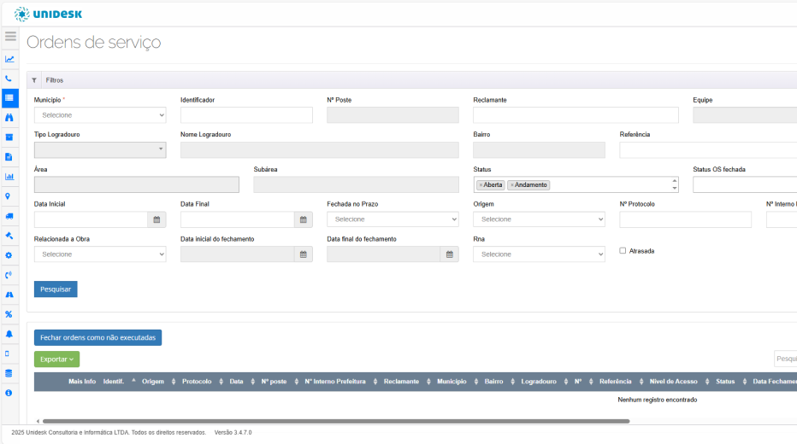The height and width of the screenshot is (444, 797).
Task: Click the horizontal table scrollbar
Action: (x=335, y=421)
